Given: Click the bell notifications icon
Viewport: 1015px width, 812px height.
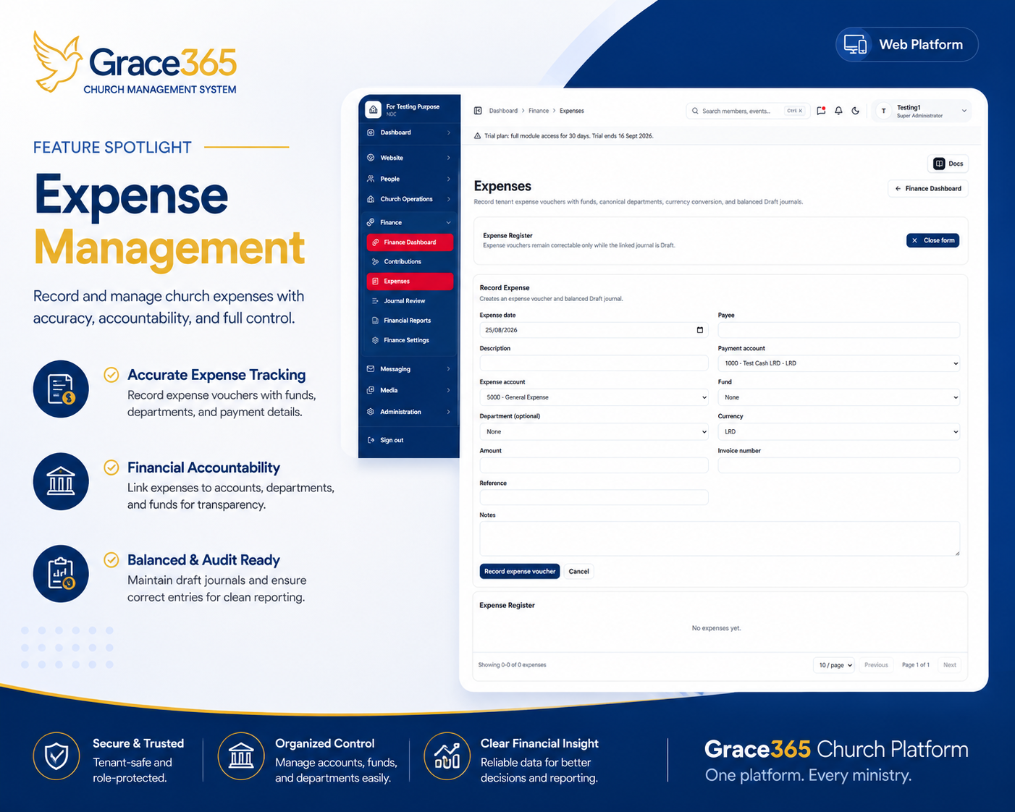Looking at the screenshot, I should pyautogui.click(x=838, y=111).
